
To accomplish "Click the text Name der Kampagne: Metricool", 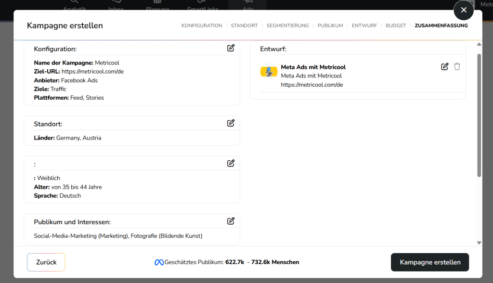I will click(77, 63).
